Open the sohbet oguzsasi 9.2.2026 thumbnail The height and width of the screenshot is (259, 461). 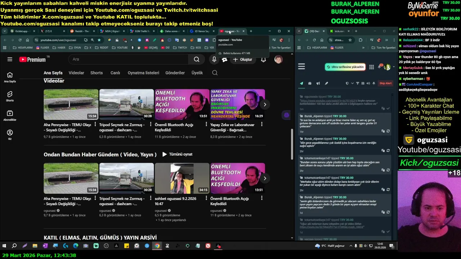tap(182, 178)
